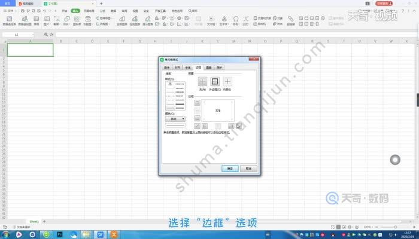The width and height of the screenshot is (419, 239).
Task: Insert a PivotTable from the ribbon
Action: click(x=10, y=20)
